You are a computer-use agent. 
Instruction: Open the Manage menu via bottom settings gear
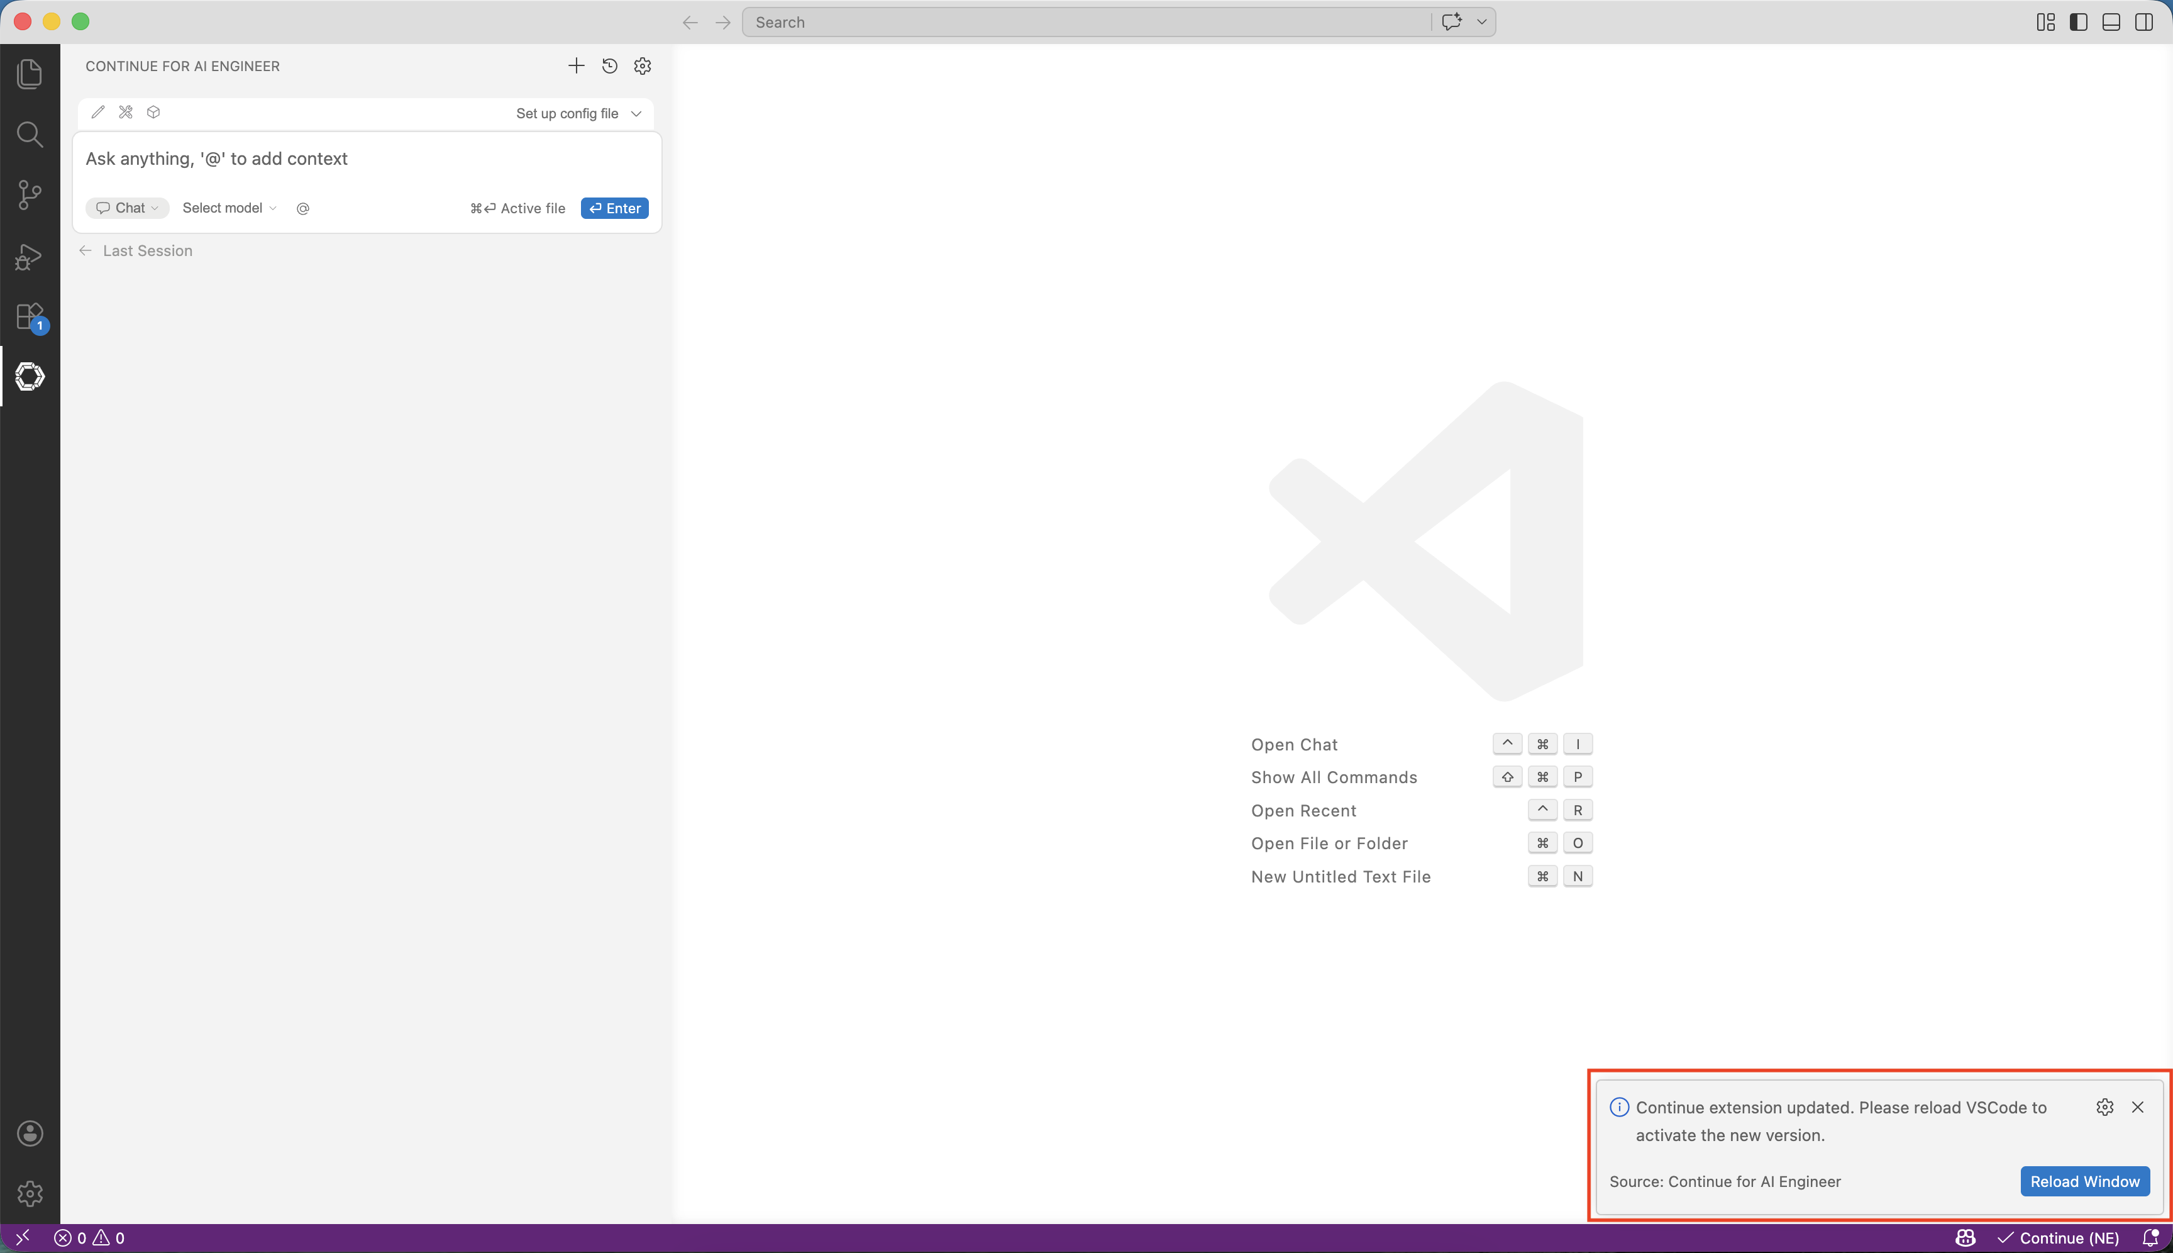pos(30,1193)
